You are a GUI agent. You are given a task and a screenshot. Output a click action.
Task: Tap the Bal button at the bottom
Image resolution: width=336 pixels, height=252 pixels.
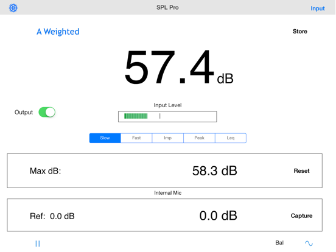click(279, 243)
